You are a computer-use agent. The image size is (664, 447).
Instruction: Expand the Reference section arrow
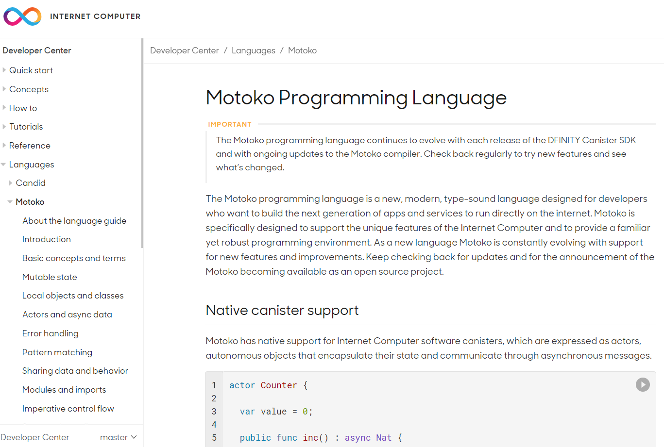coord(4,145)
